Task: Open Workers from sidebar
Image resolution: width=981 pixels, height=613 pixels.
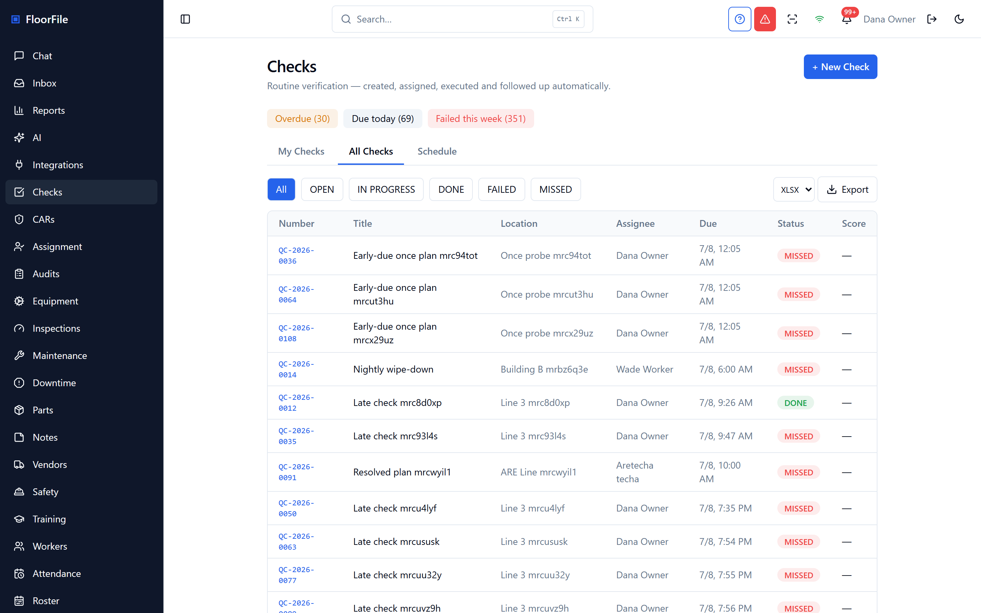Action: [81, 546]
